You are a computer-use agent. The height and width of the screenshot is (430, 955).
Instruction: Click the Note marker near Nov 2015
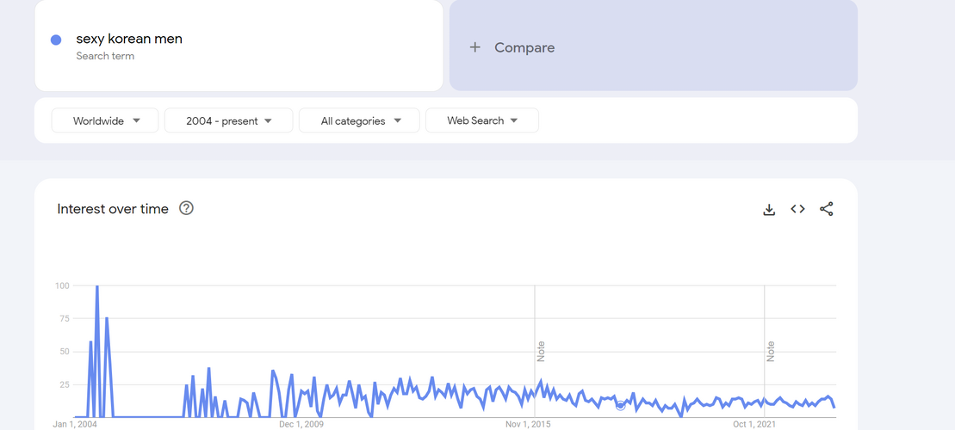coord(541,352)
